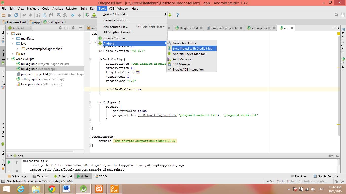Open Run panel gear settings
The image size is (346, 194).
pyautogui.click(x=330, y=156)
